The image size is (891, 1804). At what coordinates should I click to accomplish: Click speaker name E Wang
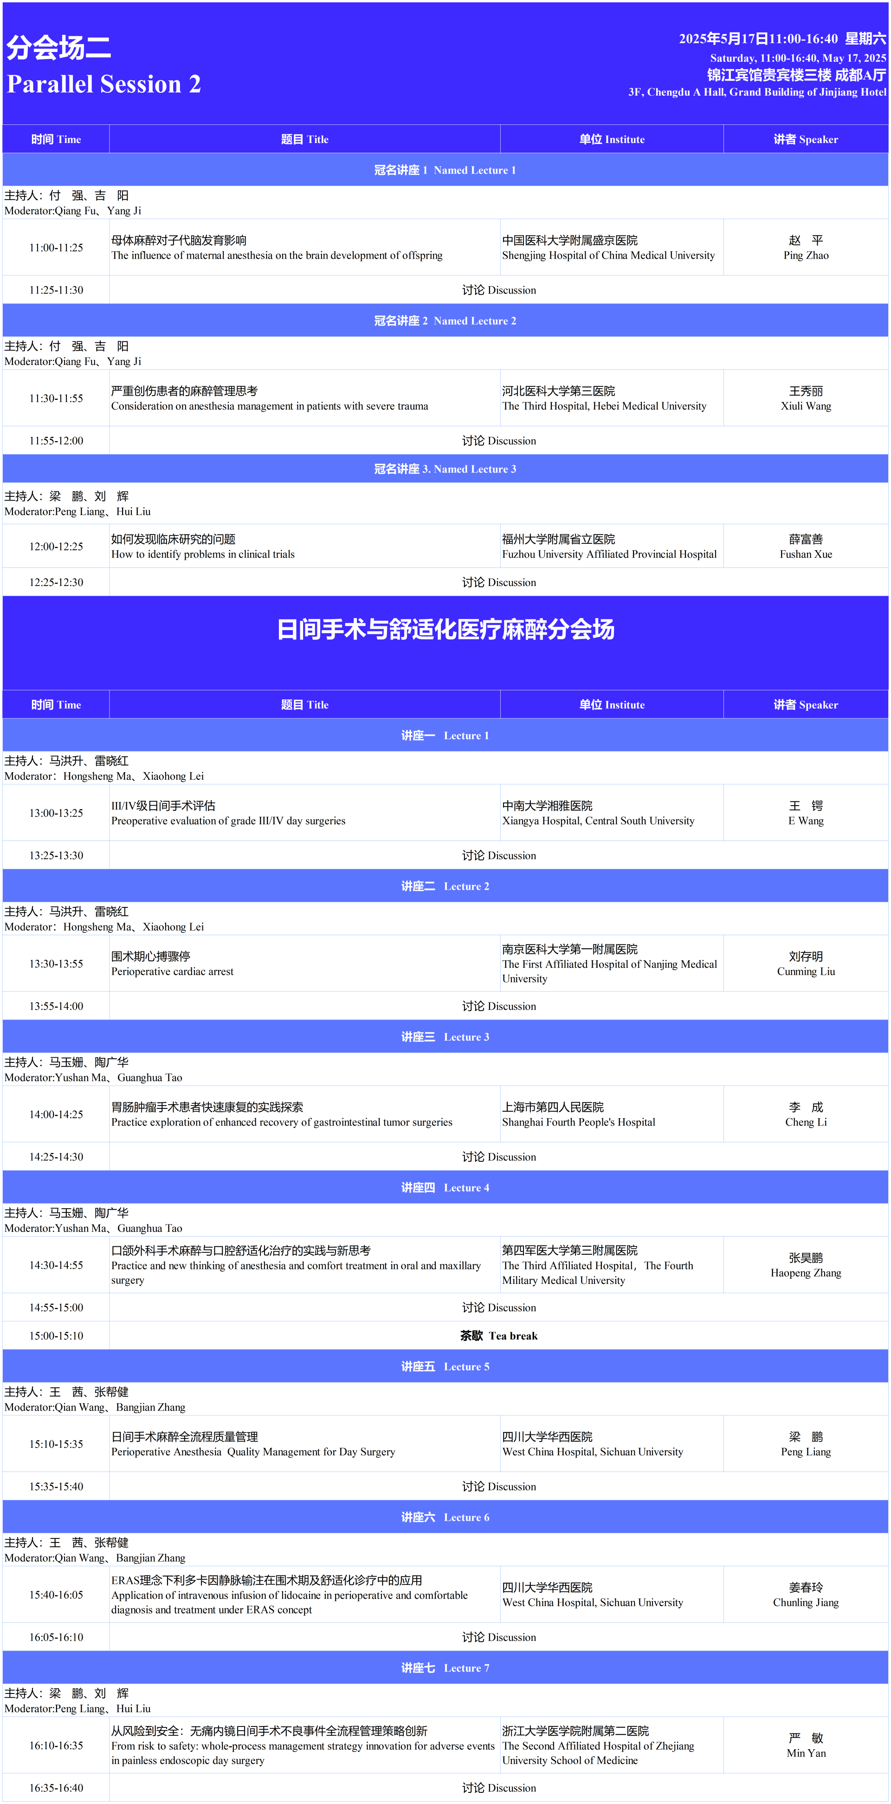coord(806,821)
